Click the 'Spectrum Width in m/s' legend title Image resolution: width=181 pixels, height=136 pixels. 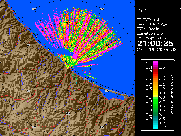pos(172,95)
